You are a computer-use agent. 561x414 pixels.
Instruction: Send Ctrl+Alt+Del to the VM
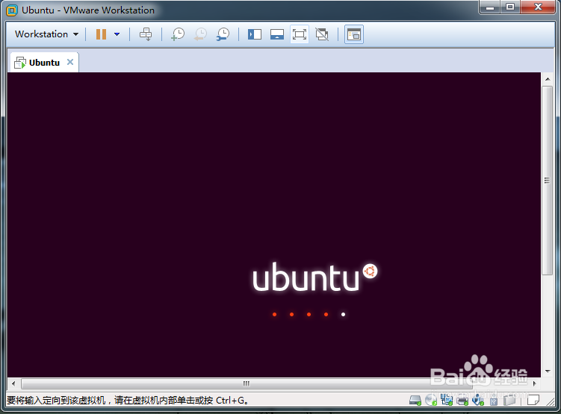coord(146,34)
